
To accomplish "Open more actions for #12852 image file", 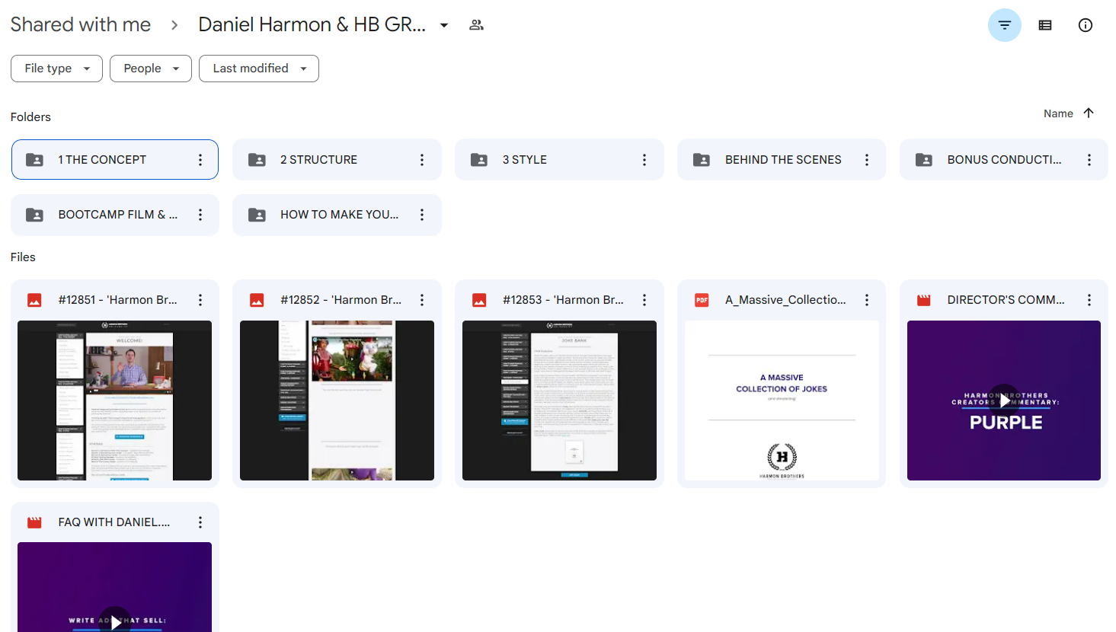I will click(x=422, y=300).
